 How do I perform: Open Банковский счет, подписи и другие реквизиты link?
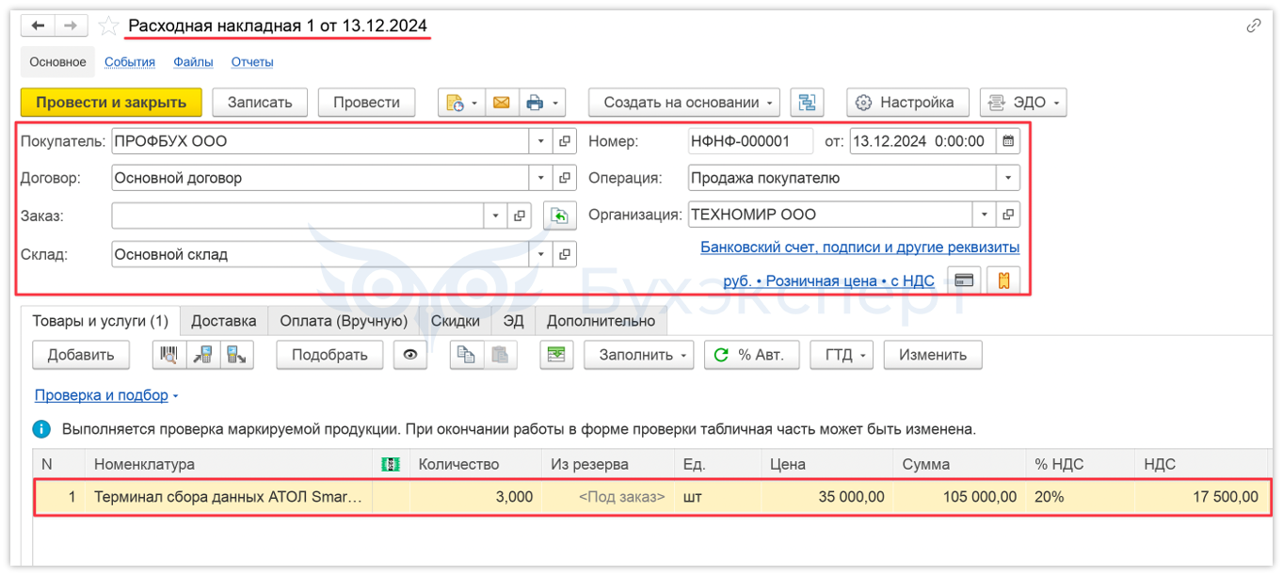pos(859,248)
